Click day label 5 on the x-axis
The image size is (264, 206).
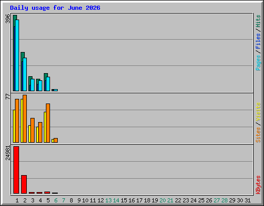point(48,200)
